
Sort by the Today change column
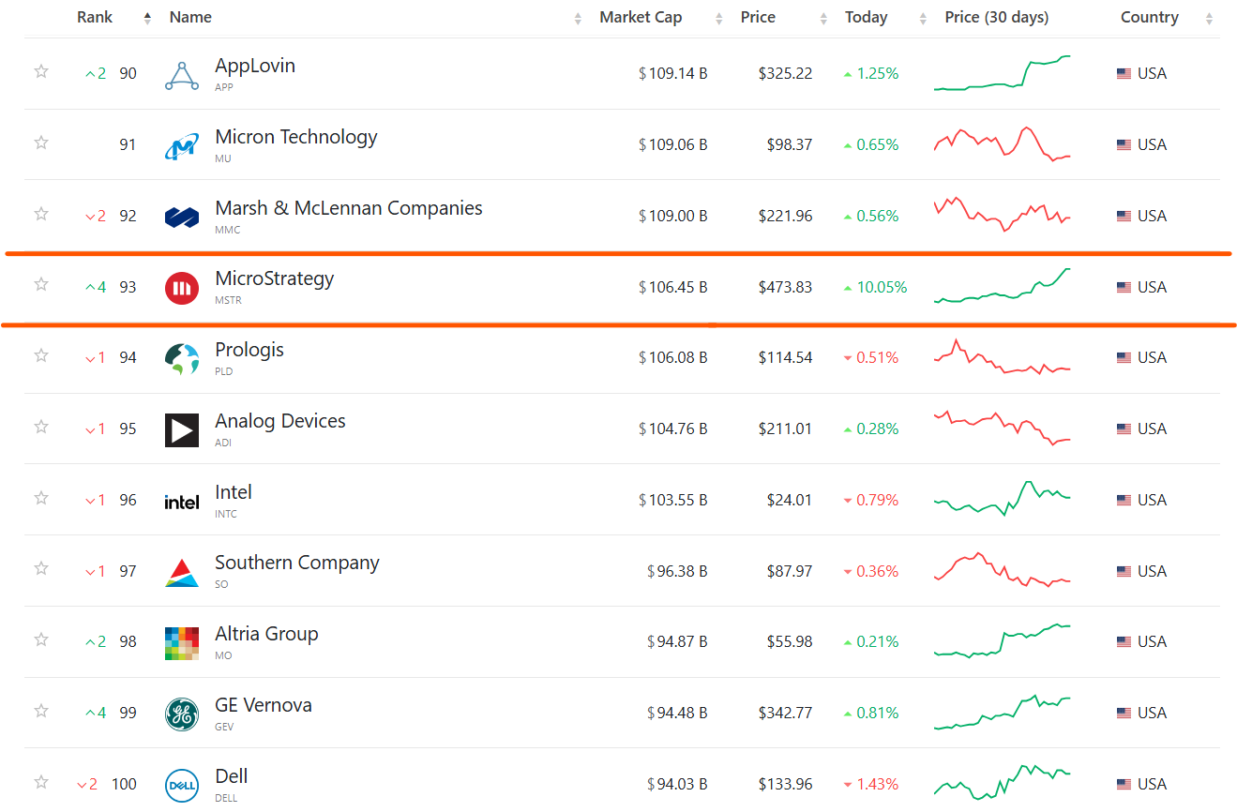coord(866,17)
